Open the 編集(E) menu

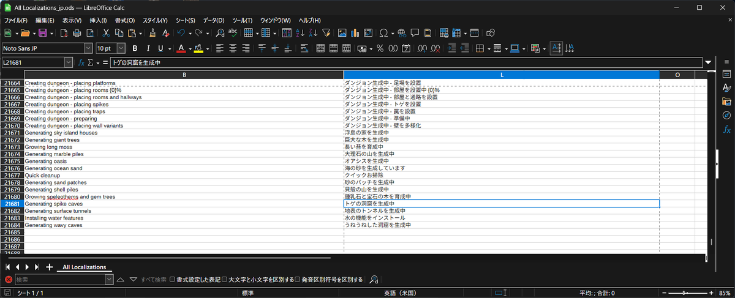[x=45, y=20]
